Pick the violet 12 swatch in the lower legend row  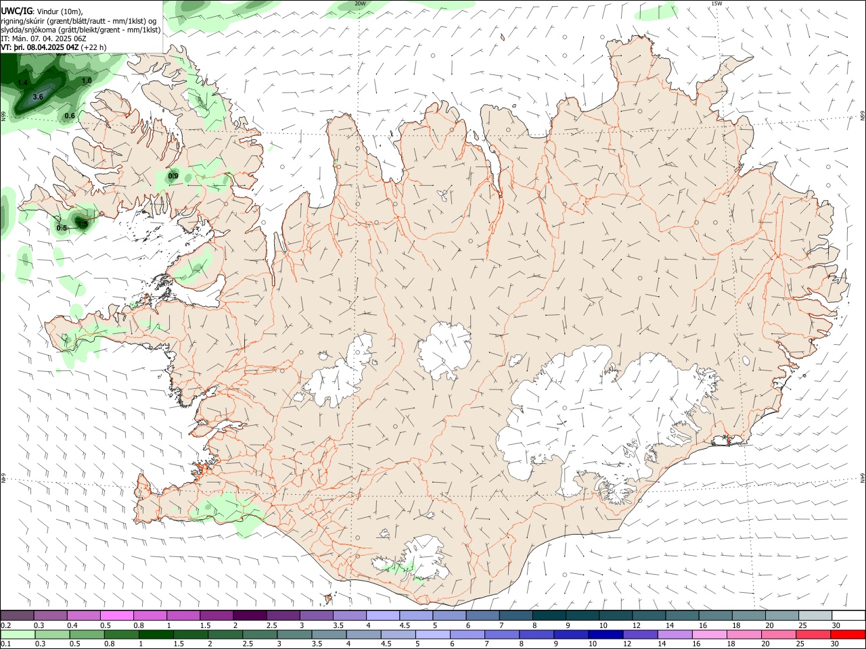pos(640,635)
